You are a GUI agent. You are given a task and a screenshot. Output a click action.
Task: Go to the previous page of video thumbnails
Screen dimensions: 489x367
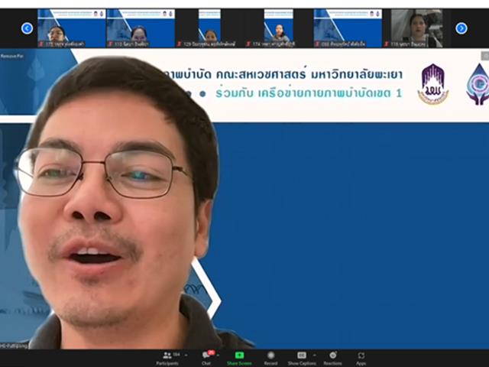pyautogui.click(x=28, y=28)
